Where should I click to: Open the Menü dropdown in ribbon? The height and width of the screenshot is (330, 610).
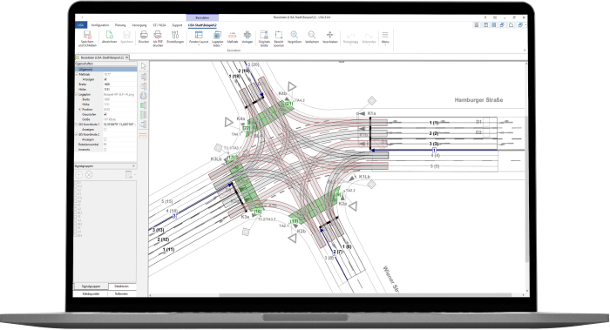pyautogui.click(x=385, y=38)
